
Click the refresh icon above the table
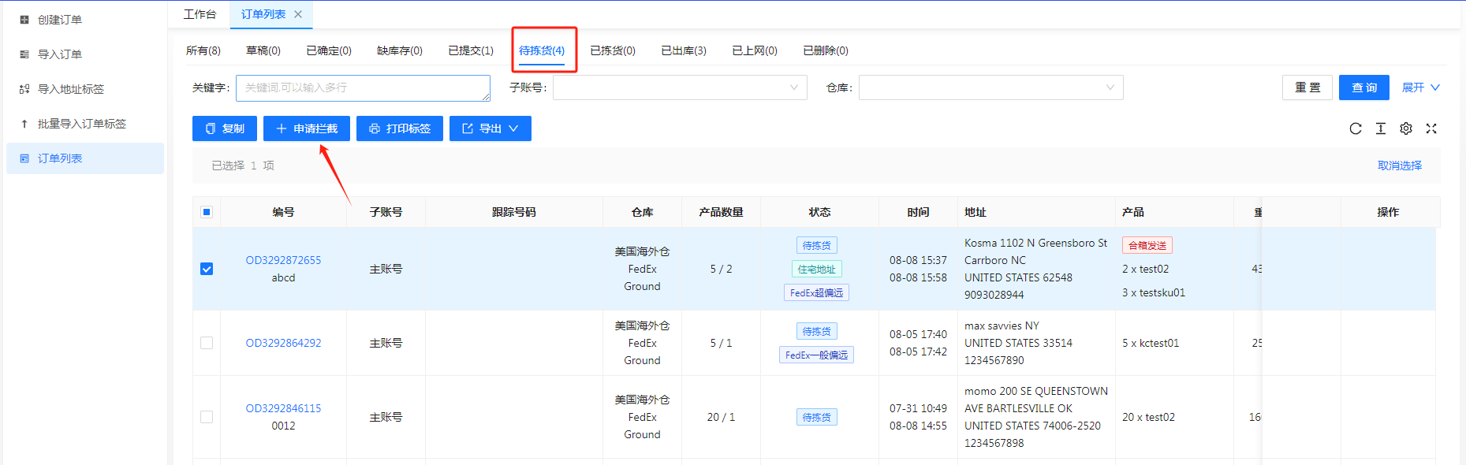1356,128
